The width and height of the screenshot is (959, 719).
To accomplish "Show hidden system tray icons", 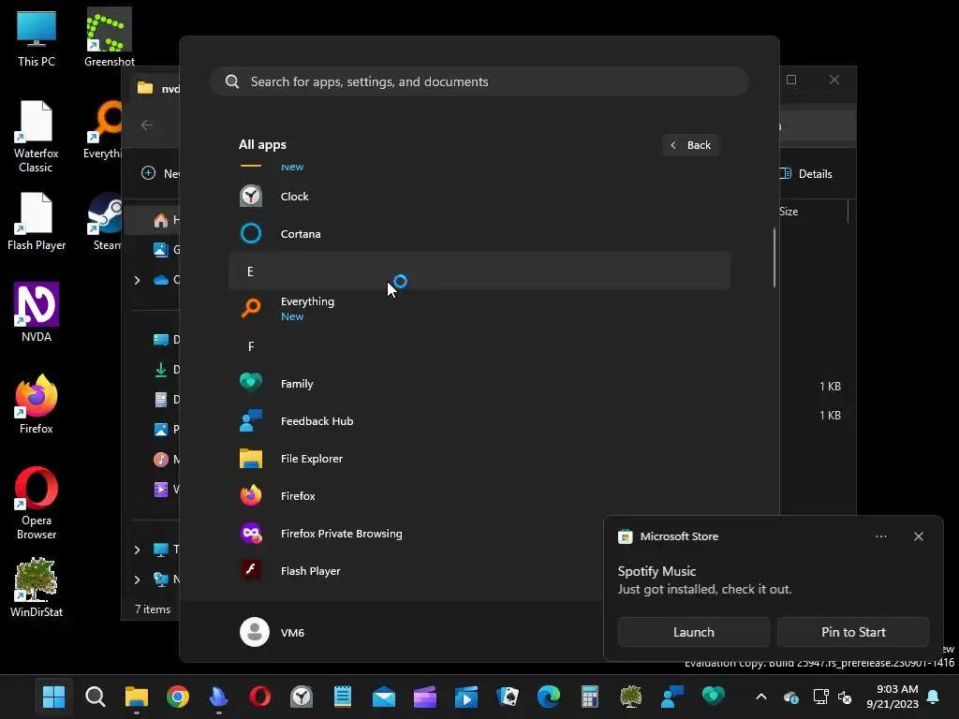I will pyautogui.click(x=760, y=697).
